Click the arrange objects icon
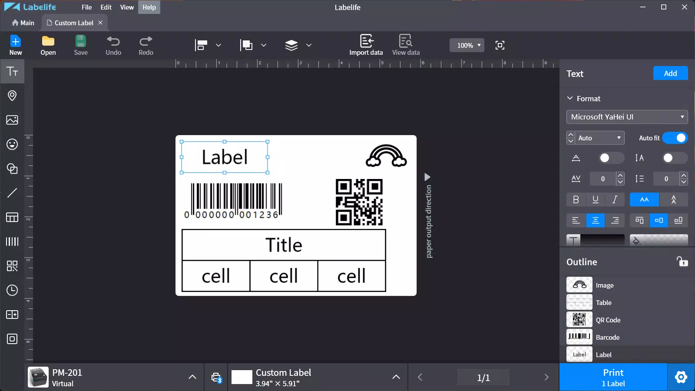The image size is (695, 391). click(x=246, y=45)
